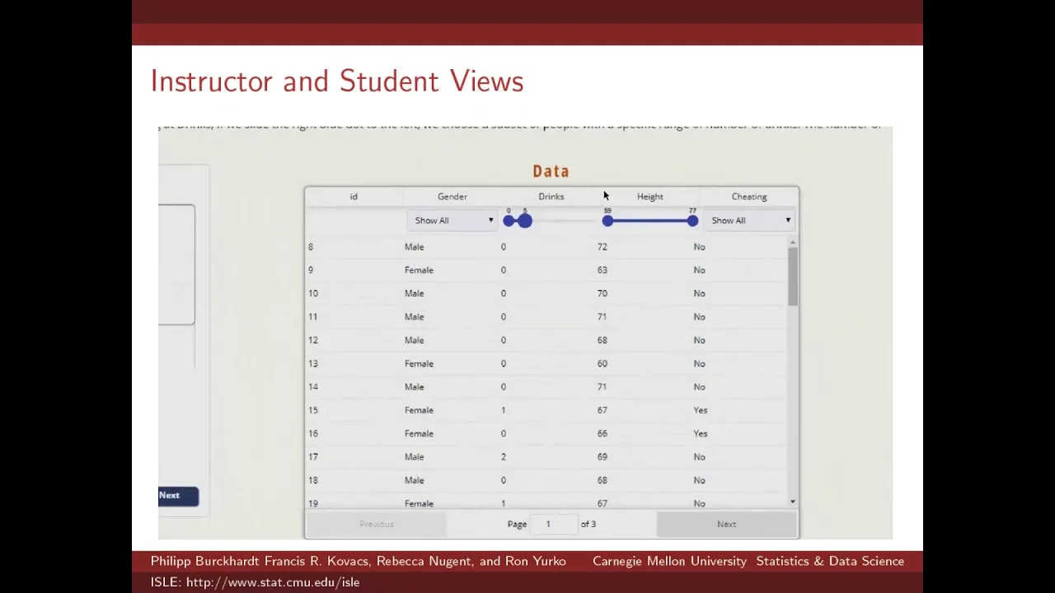Click No cheating value in row 17
The width and height of the screenshot is (1055, 593).
point(699,457)
